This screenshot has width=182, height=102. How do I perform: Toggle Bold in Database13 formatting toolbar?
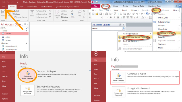[111, 18]
